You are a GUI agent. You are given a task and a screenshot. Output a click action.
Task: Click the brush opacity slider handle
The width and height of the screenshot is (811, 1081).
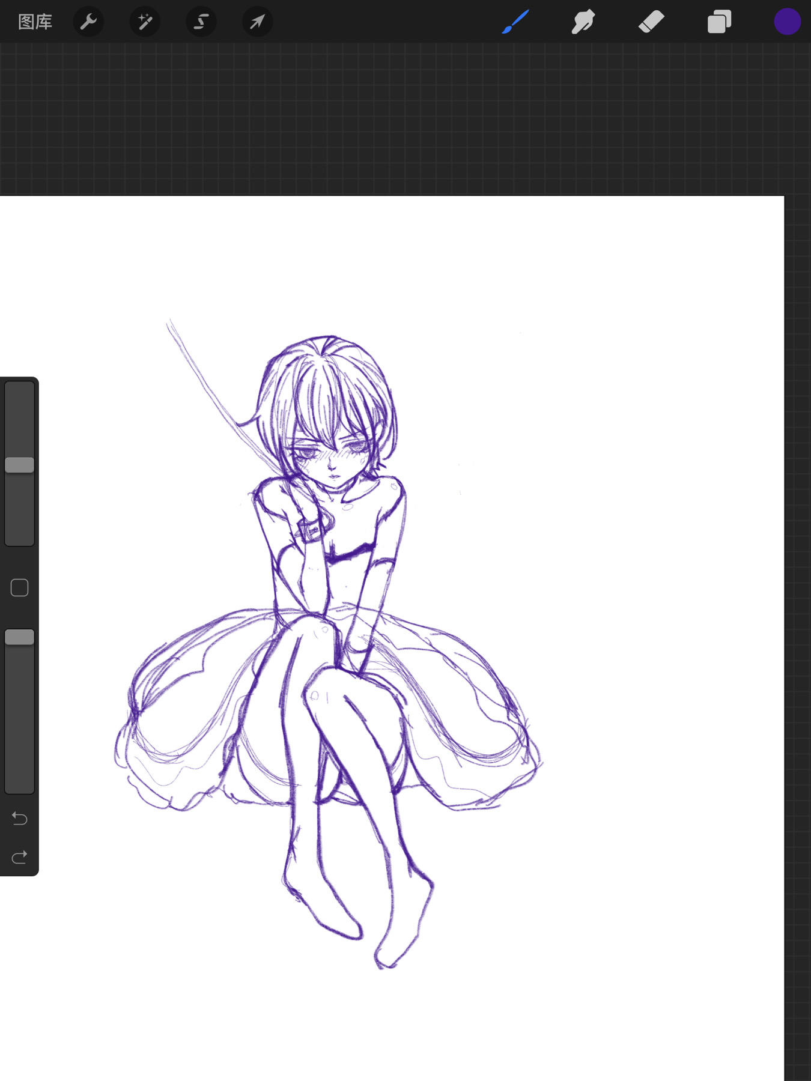coord(20,637)
